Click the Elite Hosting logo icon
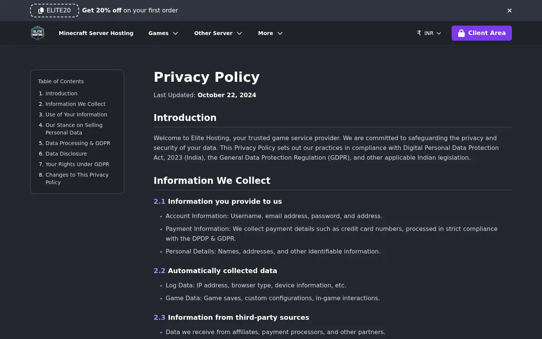The width and height of the screenshot is (542, 339). point(38,33)
